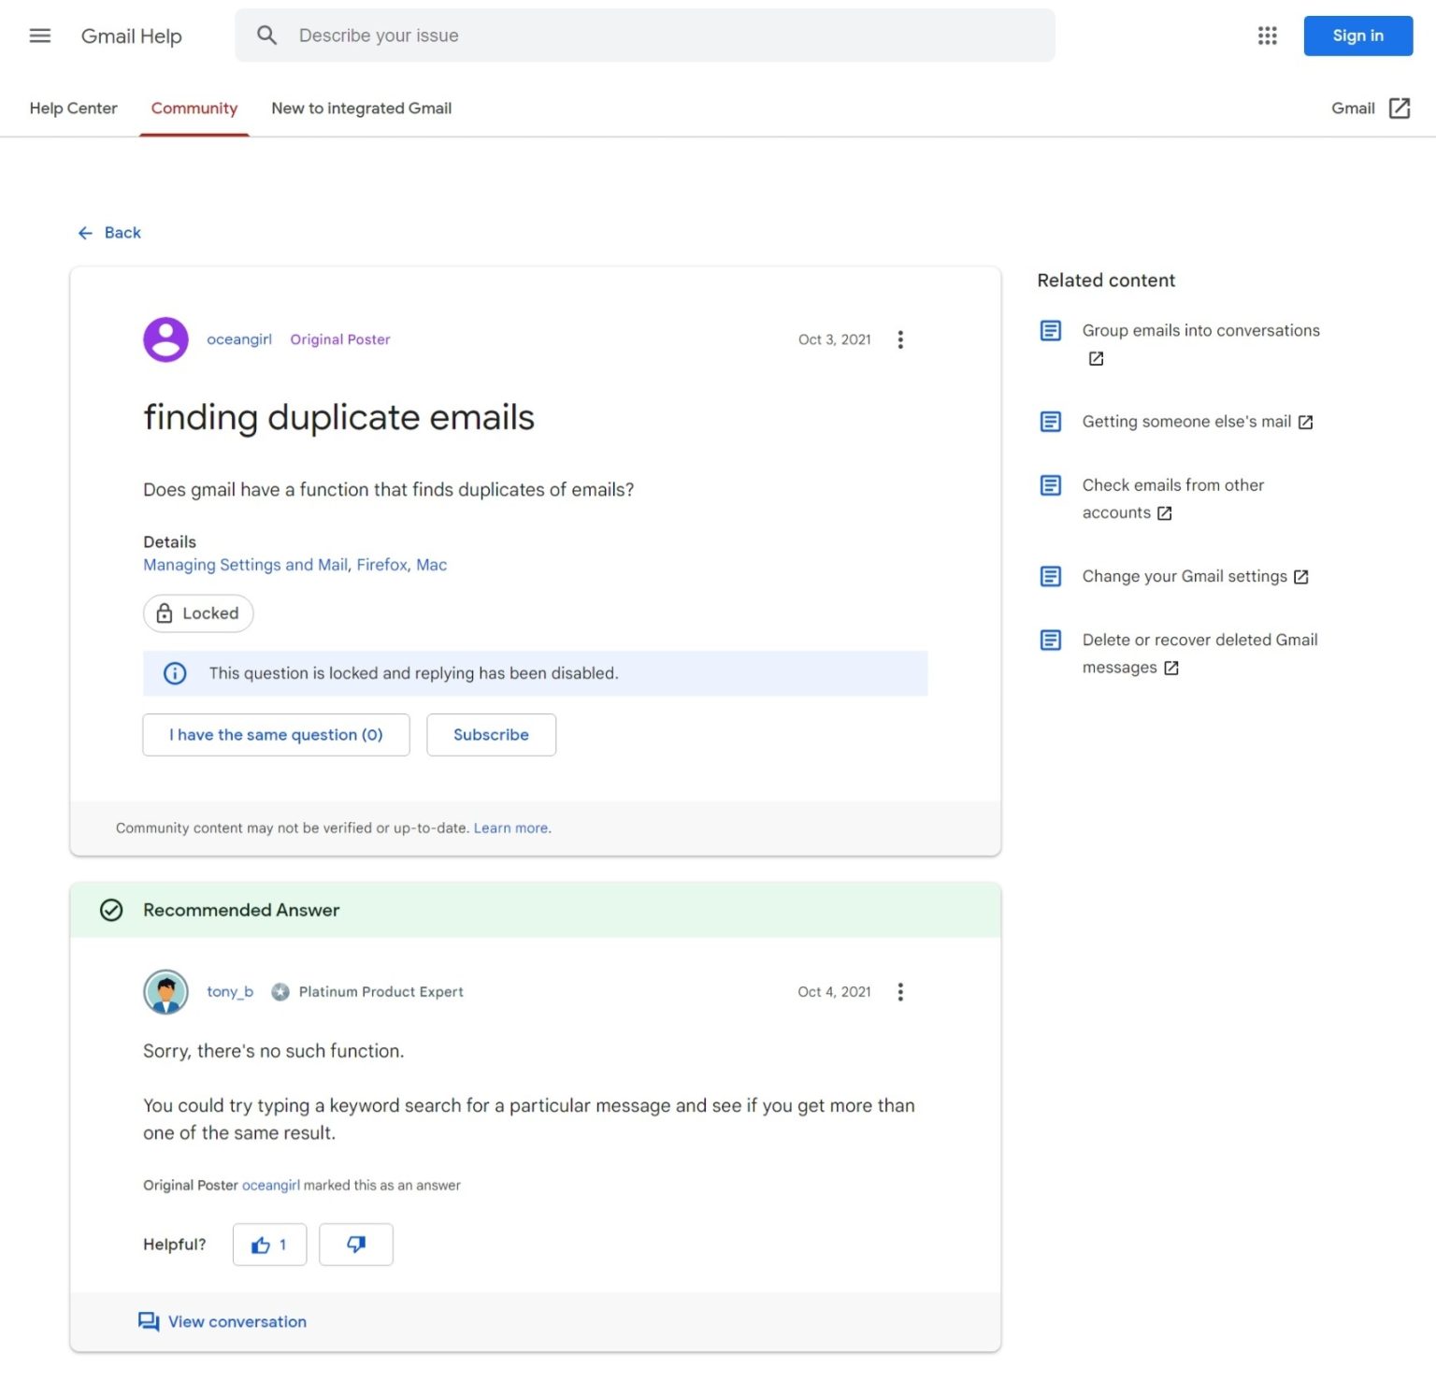
Task: Click the article icon beside Check emails from other accounts
Action: click(x=1051, y=485)
